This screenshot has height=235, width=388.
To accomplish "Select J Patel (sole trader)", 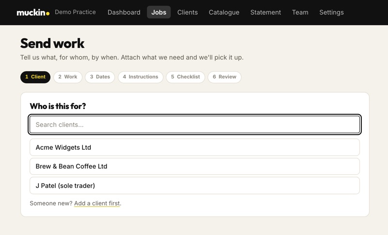I will 195,186.
